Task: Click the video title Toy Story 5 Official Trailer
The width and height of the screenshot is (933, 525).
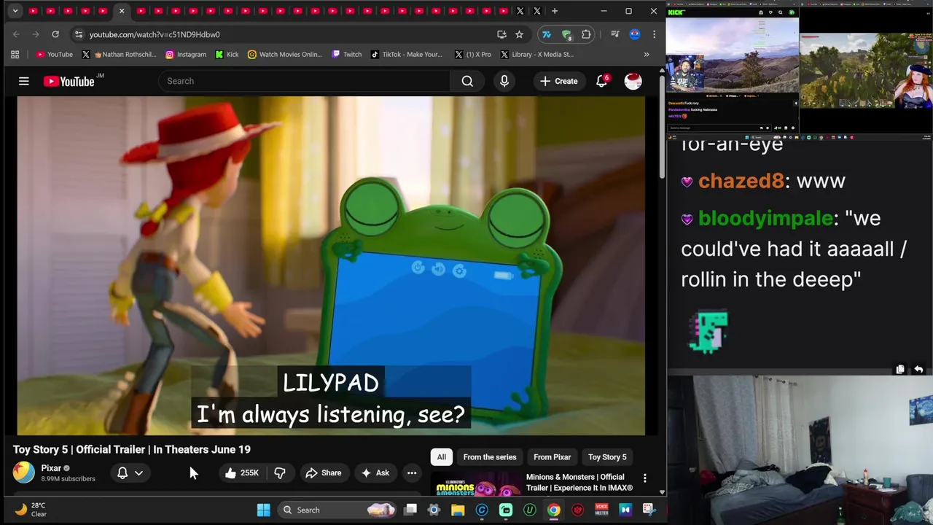Action: coord(132,449)
